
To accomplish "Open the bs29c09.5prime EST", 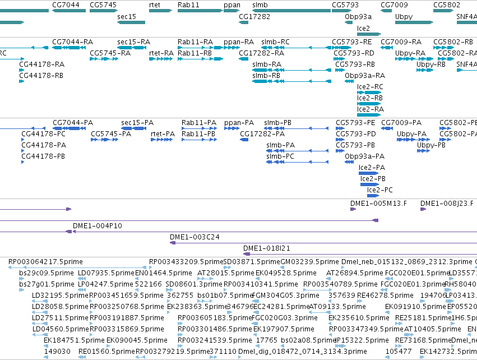I will (x=22, y=279).
